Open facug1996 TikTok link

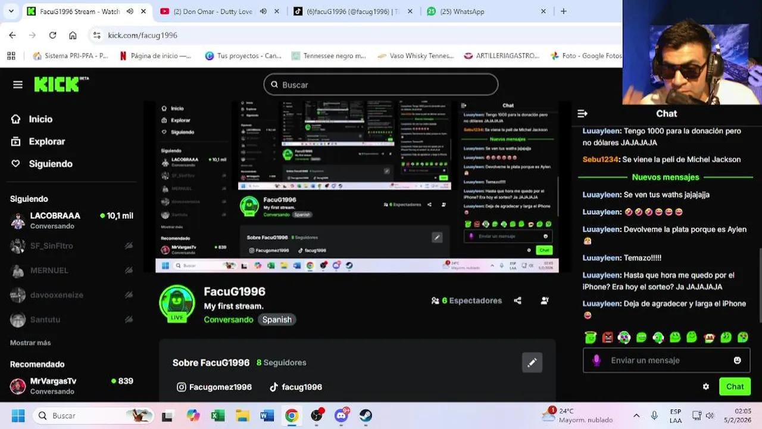point(296,387)
